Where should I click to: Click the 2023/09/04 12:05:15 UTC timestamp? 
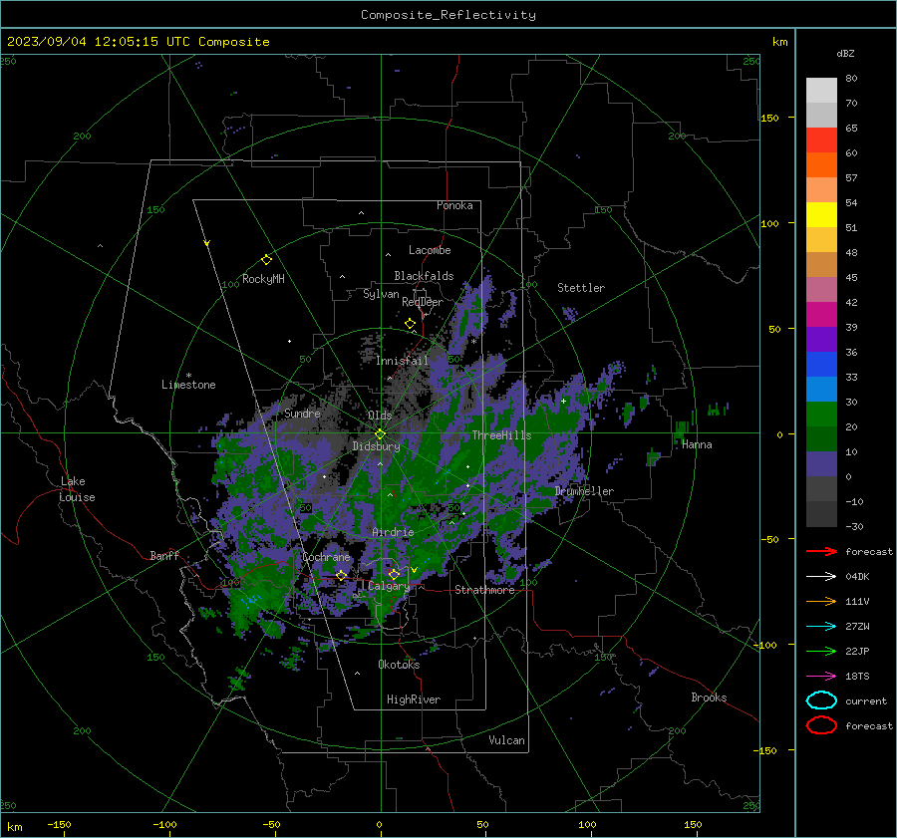[x=139, y=42]
